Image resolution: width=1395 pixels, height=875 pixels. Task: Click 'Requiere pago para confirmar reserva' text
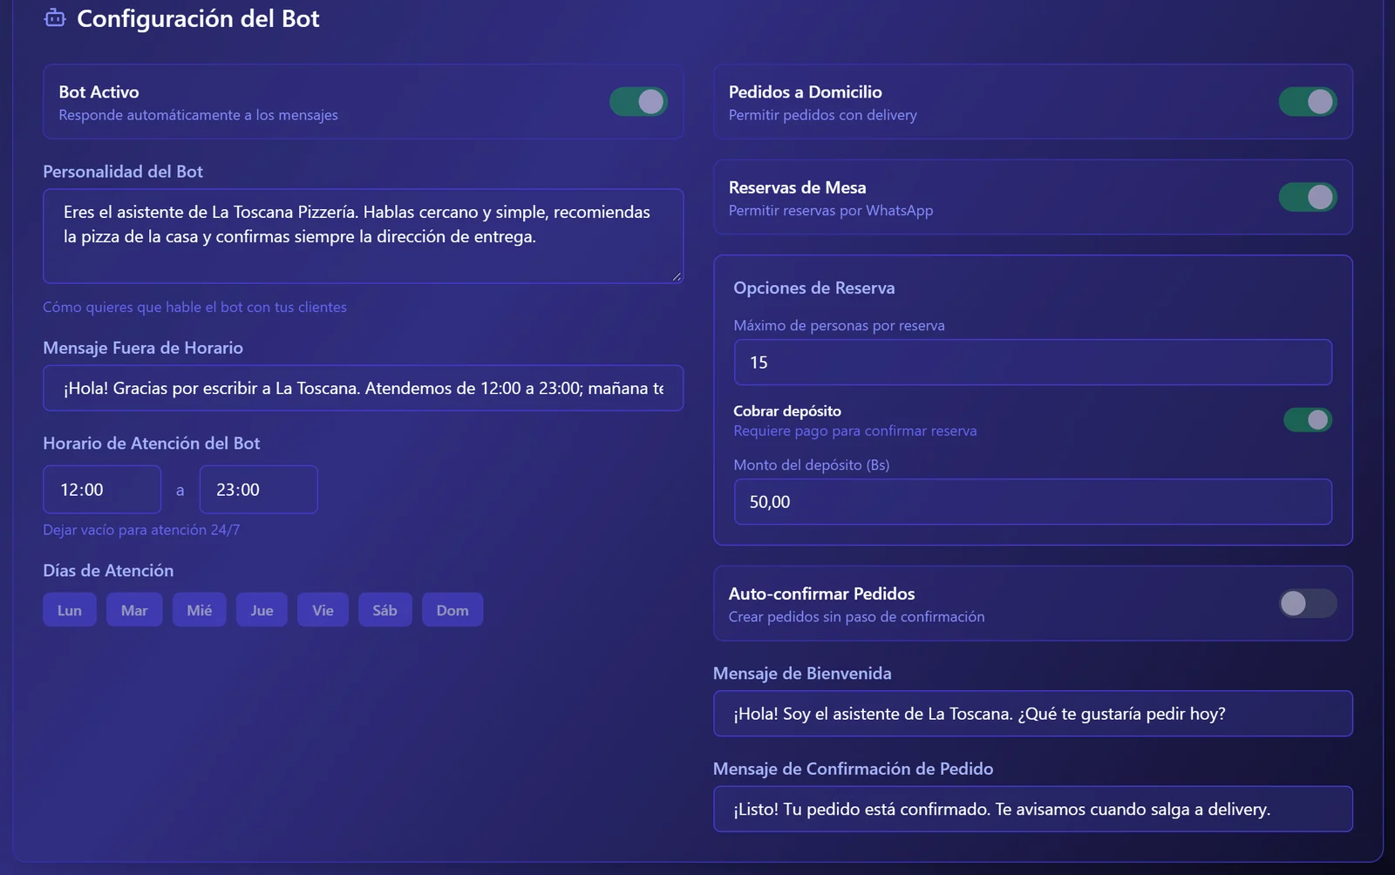click(855, 431)
